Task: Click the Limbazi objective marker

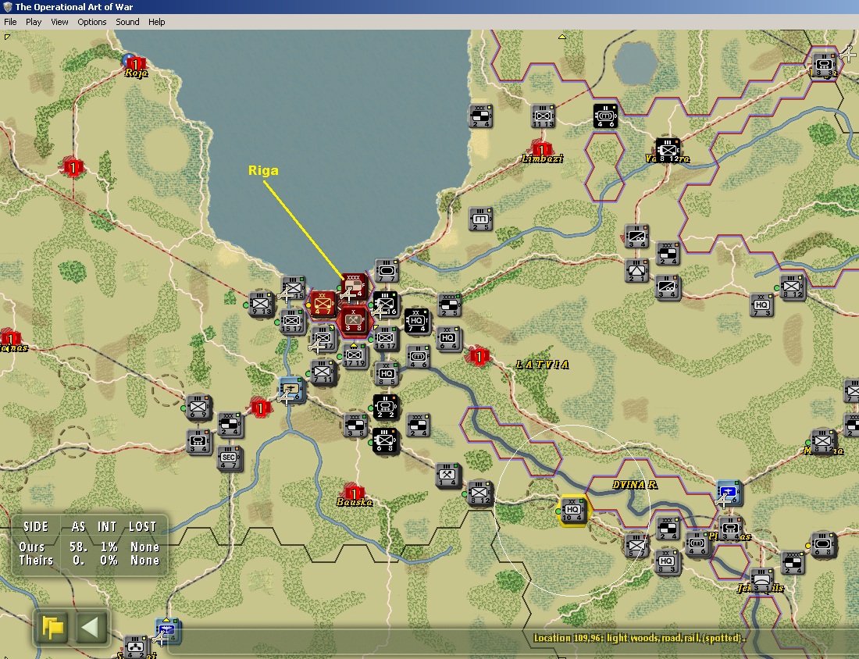Action: [x=541, y=150]
